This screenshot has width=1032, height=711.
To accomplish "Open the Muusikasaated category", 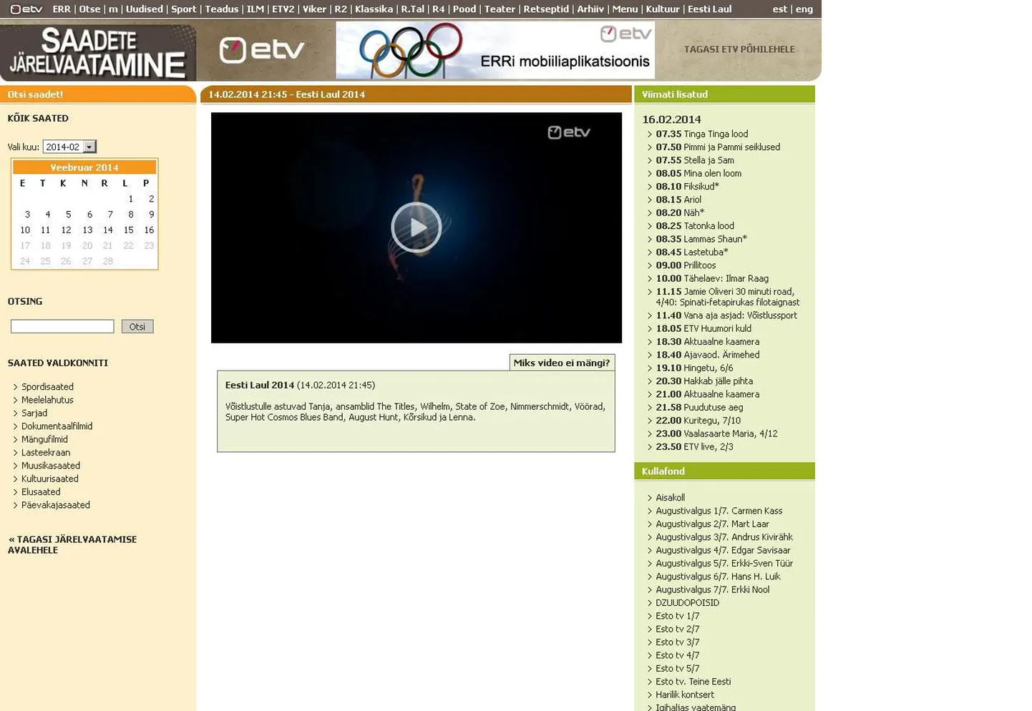I will coord(51,466).
